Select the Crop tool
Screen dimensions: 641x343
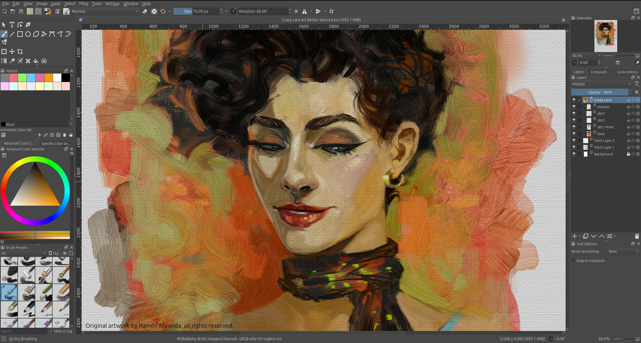click(20, 51)
